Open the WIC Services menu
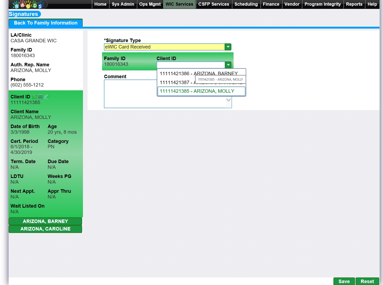Screen dimensions: 383x285 click(x=179, y=4)
